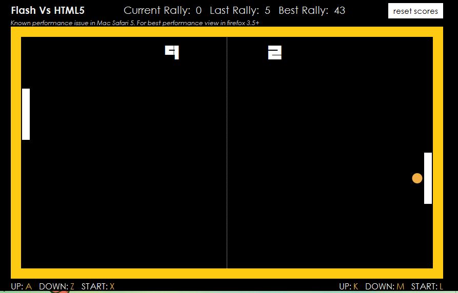Image resolution: width=458 pixels, height=293 pixels.
Task: Click the reset scores button
Action: (415, 11)
